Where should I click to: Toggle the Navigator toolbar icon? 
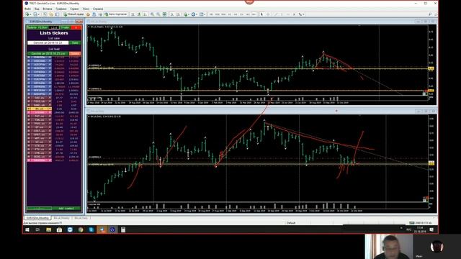57,14
